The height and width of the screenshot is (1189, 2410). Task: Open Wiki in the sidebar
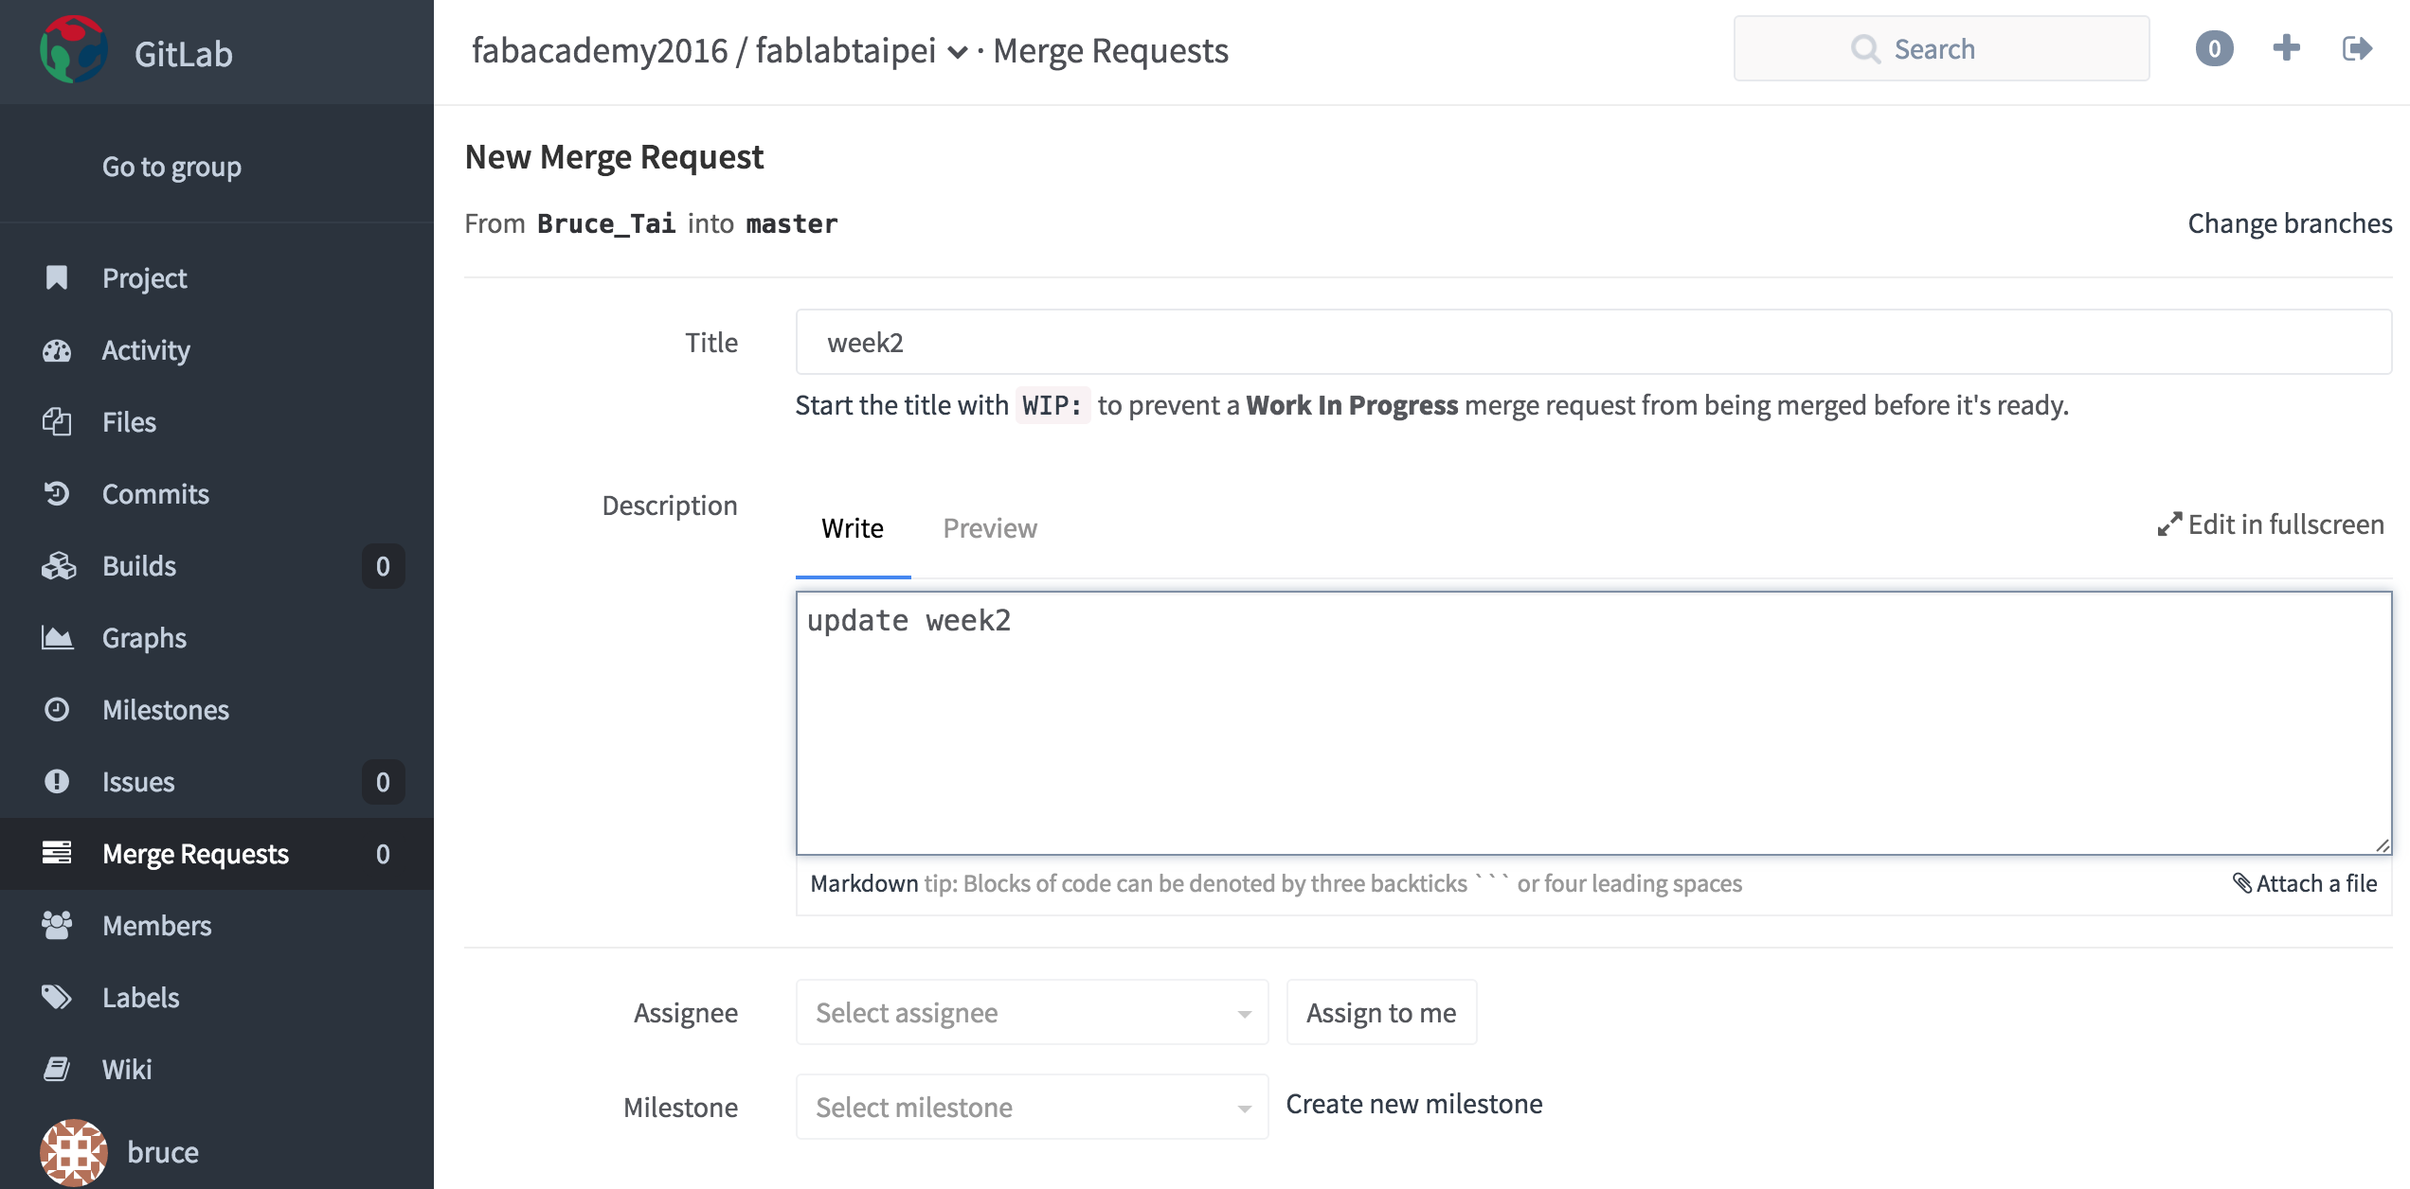tap(217, 1070)
